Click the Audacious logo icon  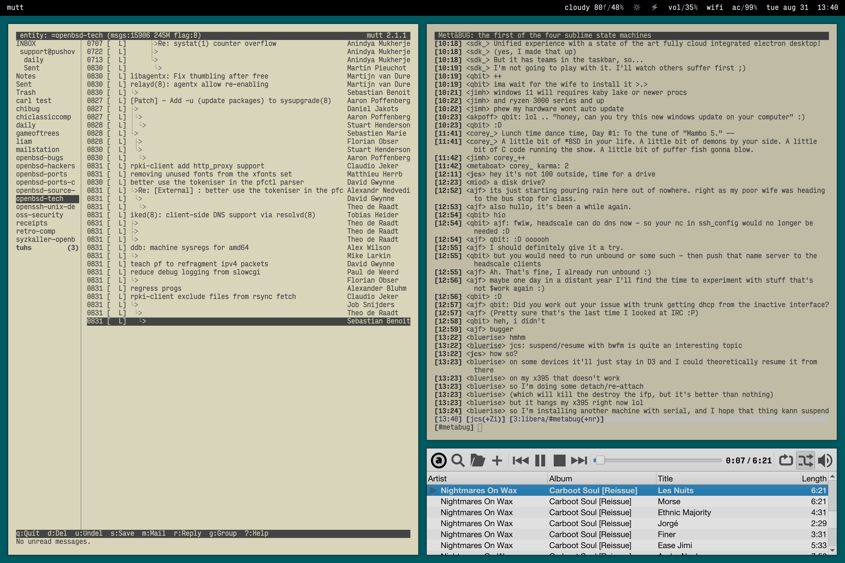coord(438,460)
